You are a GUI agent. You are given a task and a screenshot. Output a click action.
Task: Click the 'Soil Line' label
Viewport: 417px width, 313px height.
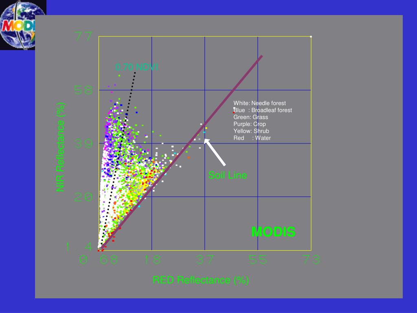(228, 175)
